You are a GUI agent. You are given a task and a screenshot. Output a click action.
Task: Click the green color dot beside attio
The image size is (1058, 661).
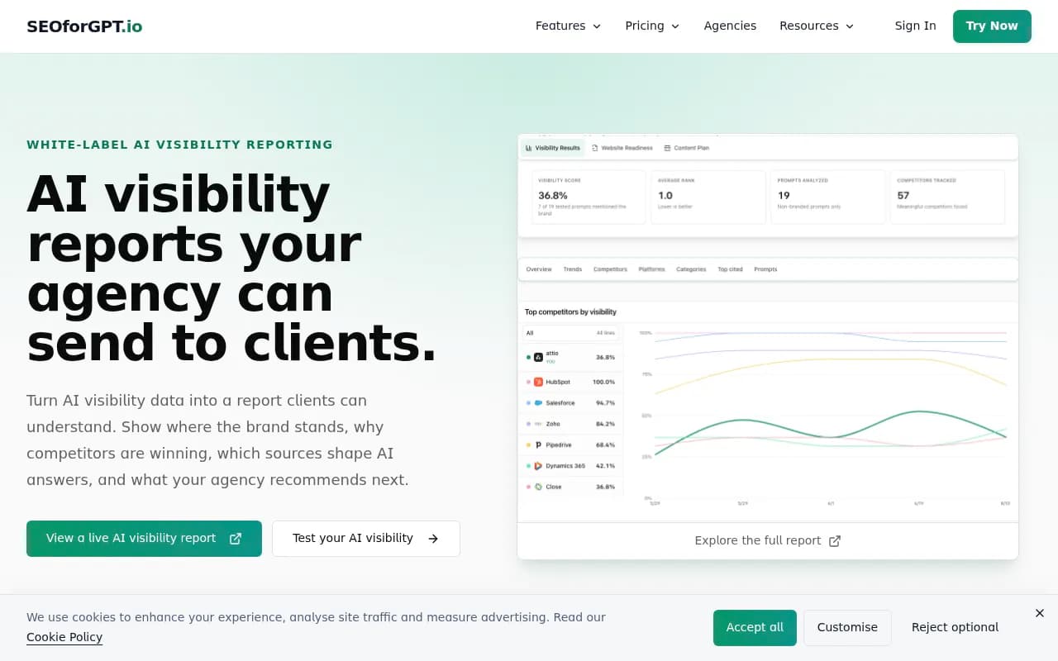528,358
